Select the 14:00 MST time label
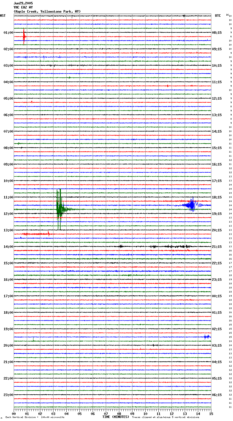The image size is (233, 421). coord(8,247)
